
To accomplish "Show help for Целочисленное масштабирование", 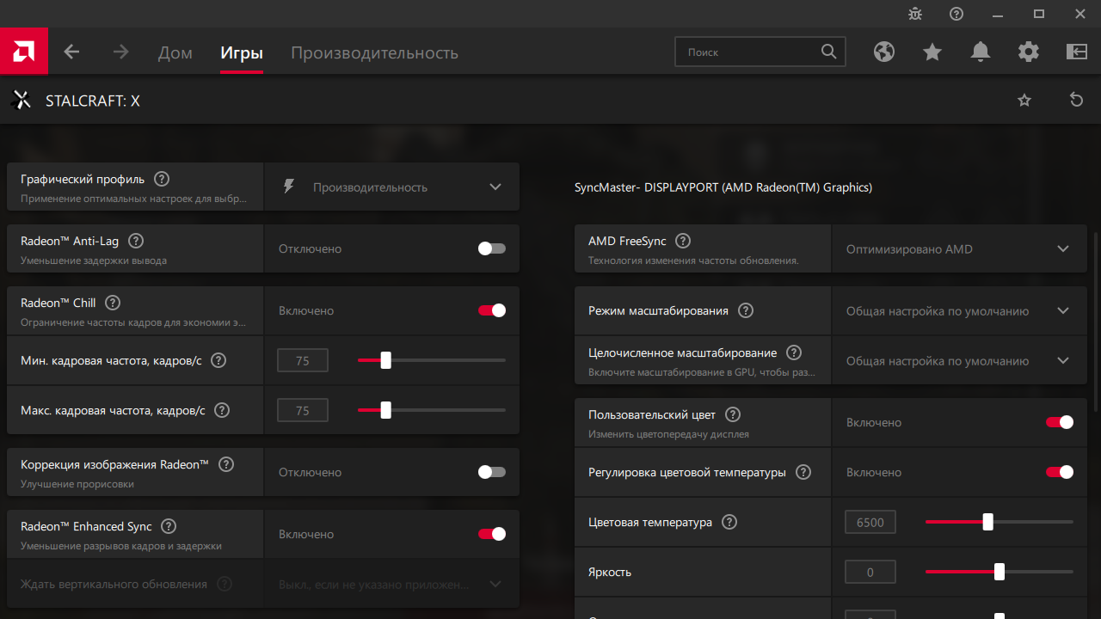I will [794, 352].
